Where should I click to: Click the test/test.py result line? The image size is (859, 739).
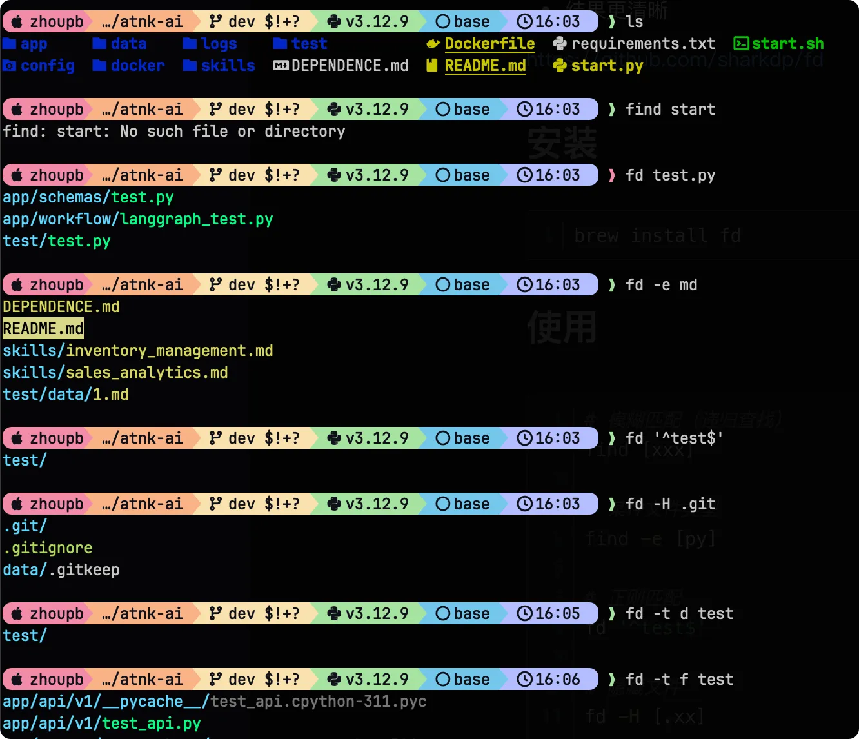click(x=56, y=241)
